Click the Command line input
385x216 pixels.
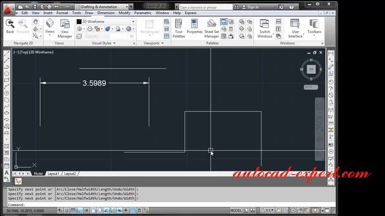[171, 205]
